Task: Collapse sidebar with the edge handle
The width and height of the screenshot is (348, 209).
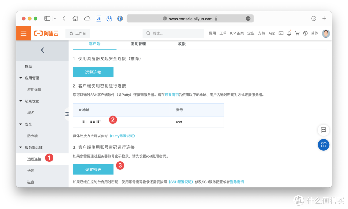Action: point(67,114)
